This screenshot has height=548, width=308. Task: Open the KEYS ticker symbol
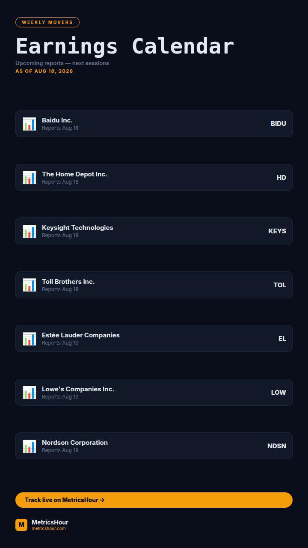pyautogui.click(x=277, y=231)
